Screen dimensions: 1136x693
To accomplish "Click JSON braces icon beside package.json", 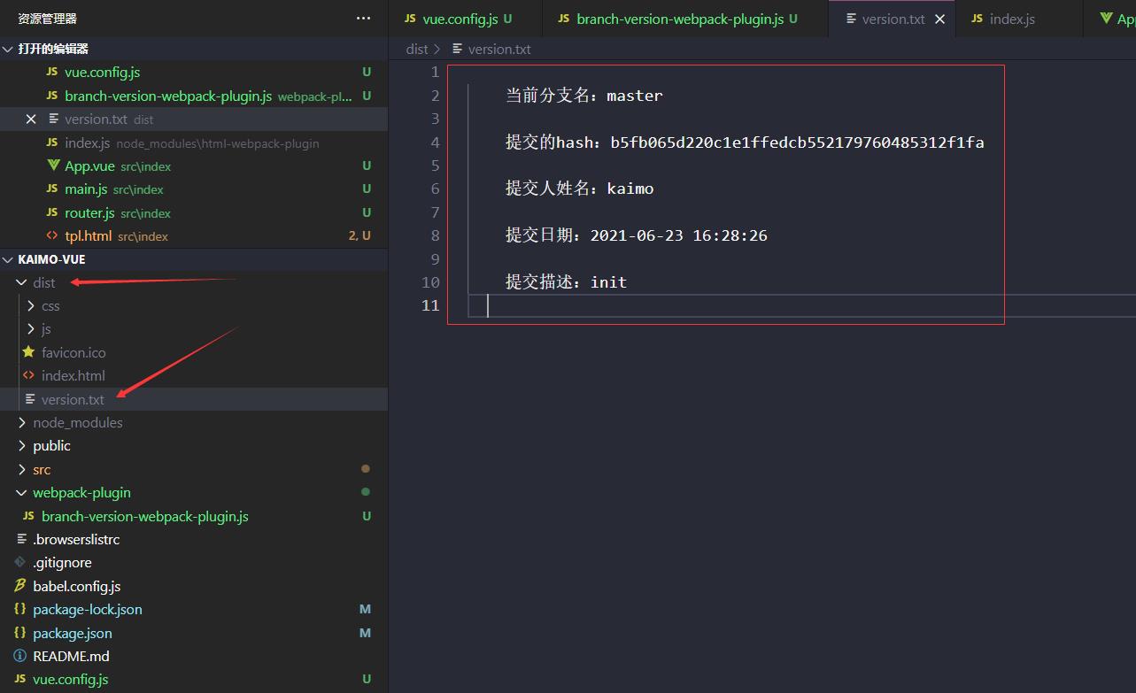I will 20,633.
